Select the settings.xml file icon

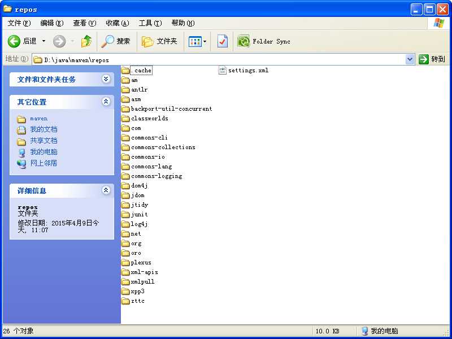[x=223, y=70]
